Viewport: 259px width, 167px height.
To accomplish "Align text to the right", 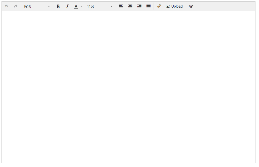I will (x=139, y=6).
